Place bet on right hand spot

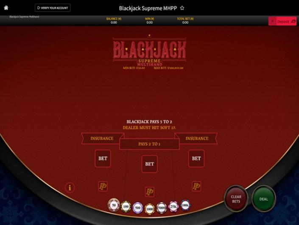196,159
